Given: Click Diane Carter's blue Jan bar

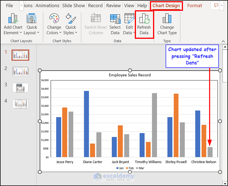Looking at the screenshot, I should coord(86,124).
